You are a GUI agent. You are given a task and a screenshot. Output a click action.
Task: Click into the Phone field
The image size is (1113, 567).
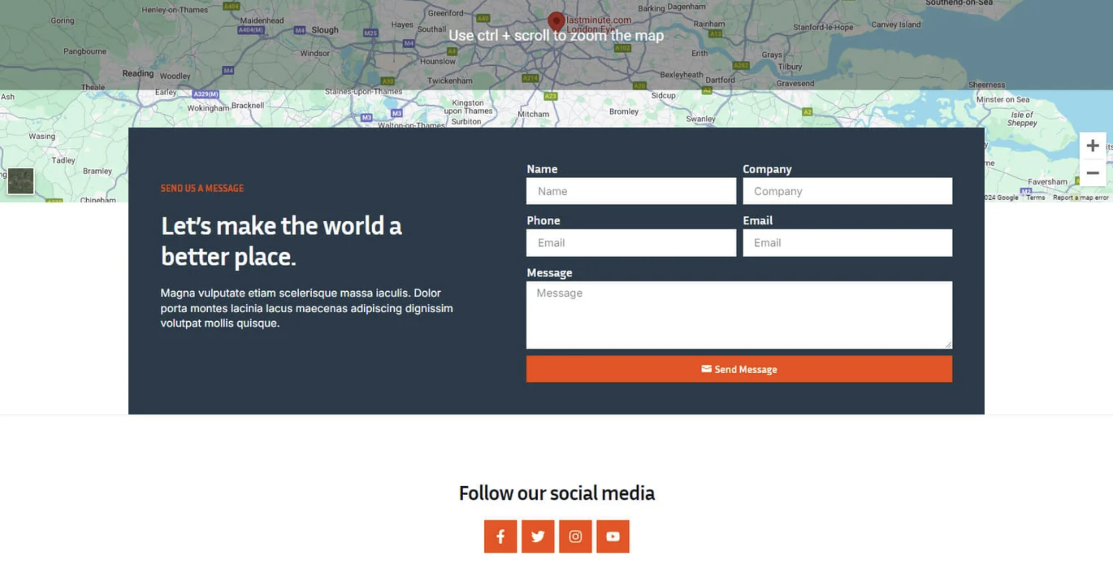631,243
